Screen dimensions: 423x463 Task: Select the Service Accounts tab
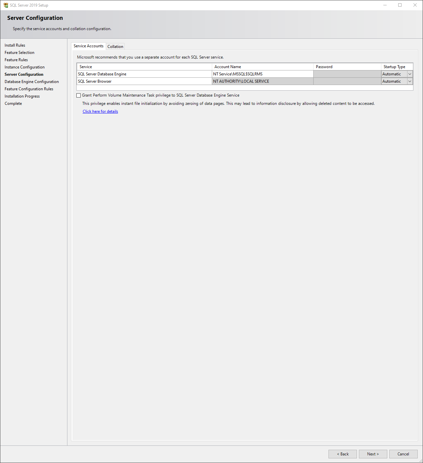point(89,46)
